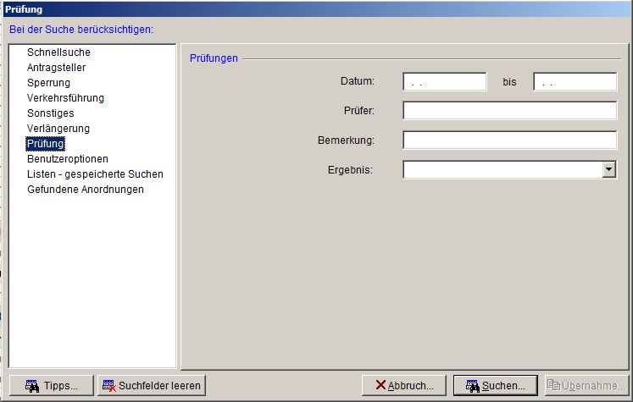Focus the Bemerkung text field
This screenshot has height=402, width=633.
point(510,140)
